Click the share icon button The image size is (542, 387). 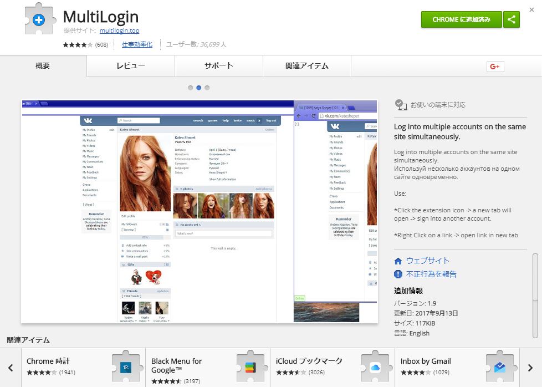(511, 19)
